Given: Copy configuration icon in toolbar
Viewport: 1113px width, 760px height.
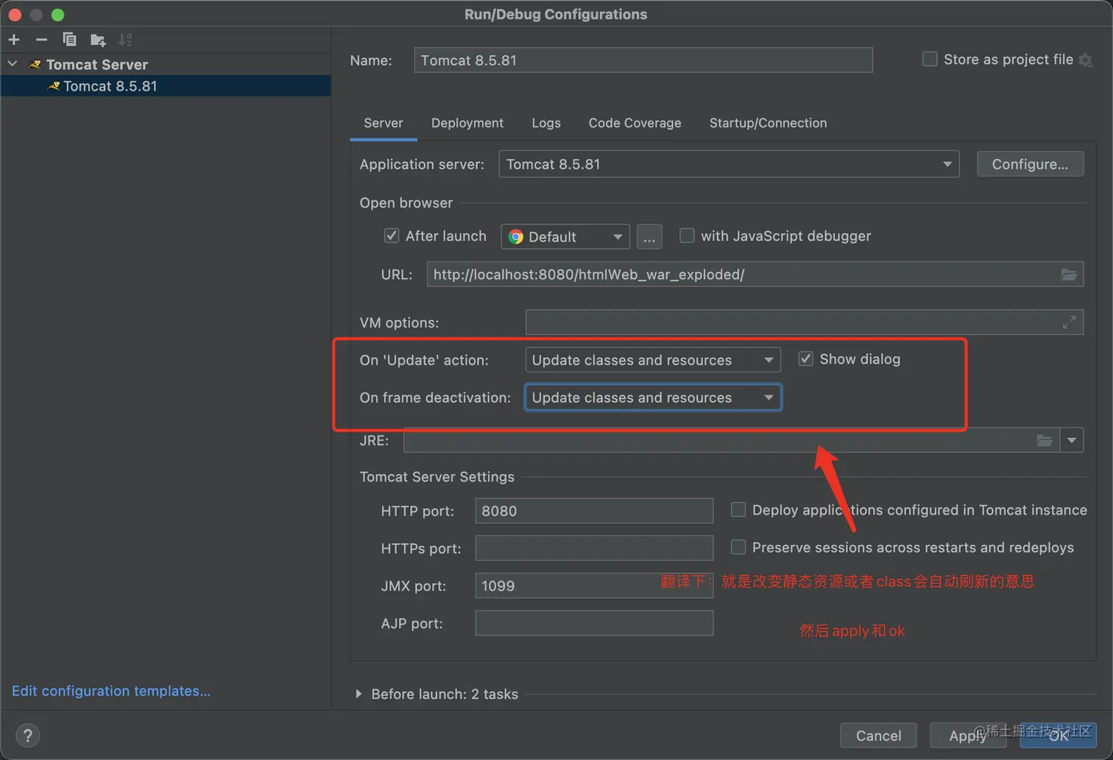Looking at the screenshot, I should tap(69, 40).
